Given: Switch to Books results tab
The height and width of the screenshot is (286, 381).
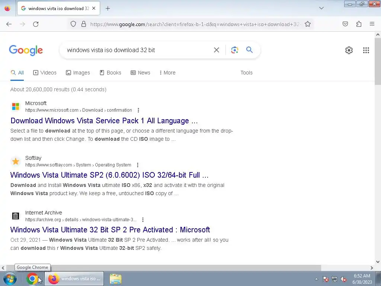Looking at the screenshot, I should (110, 73).
